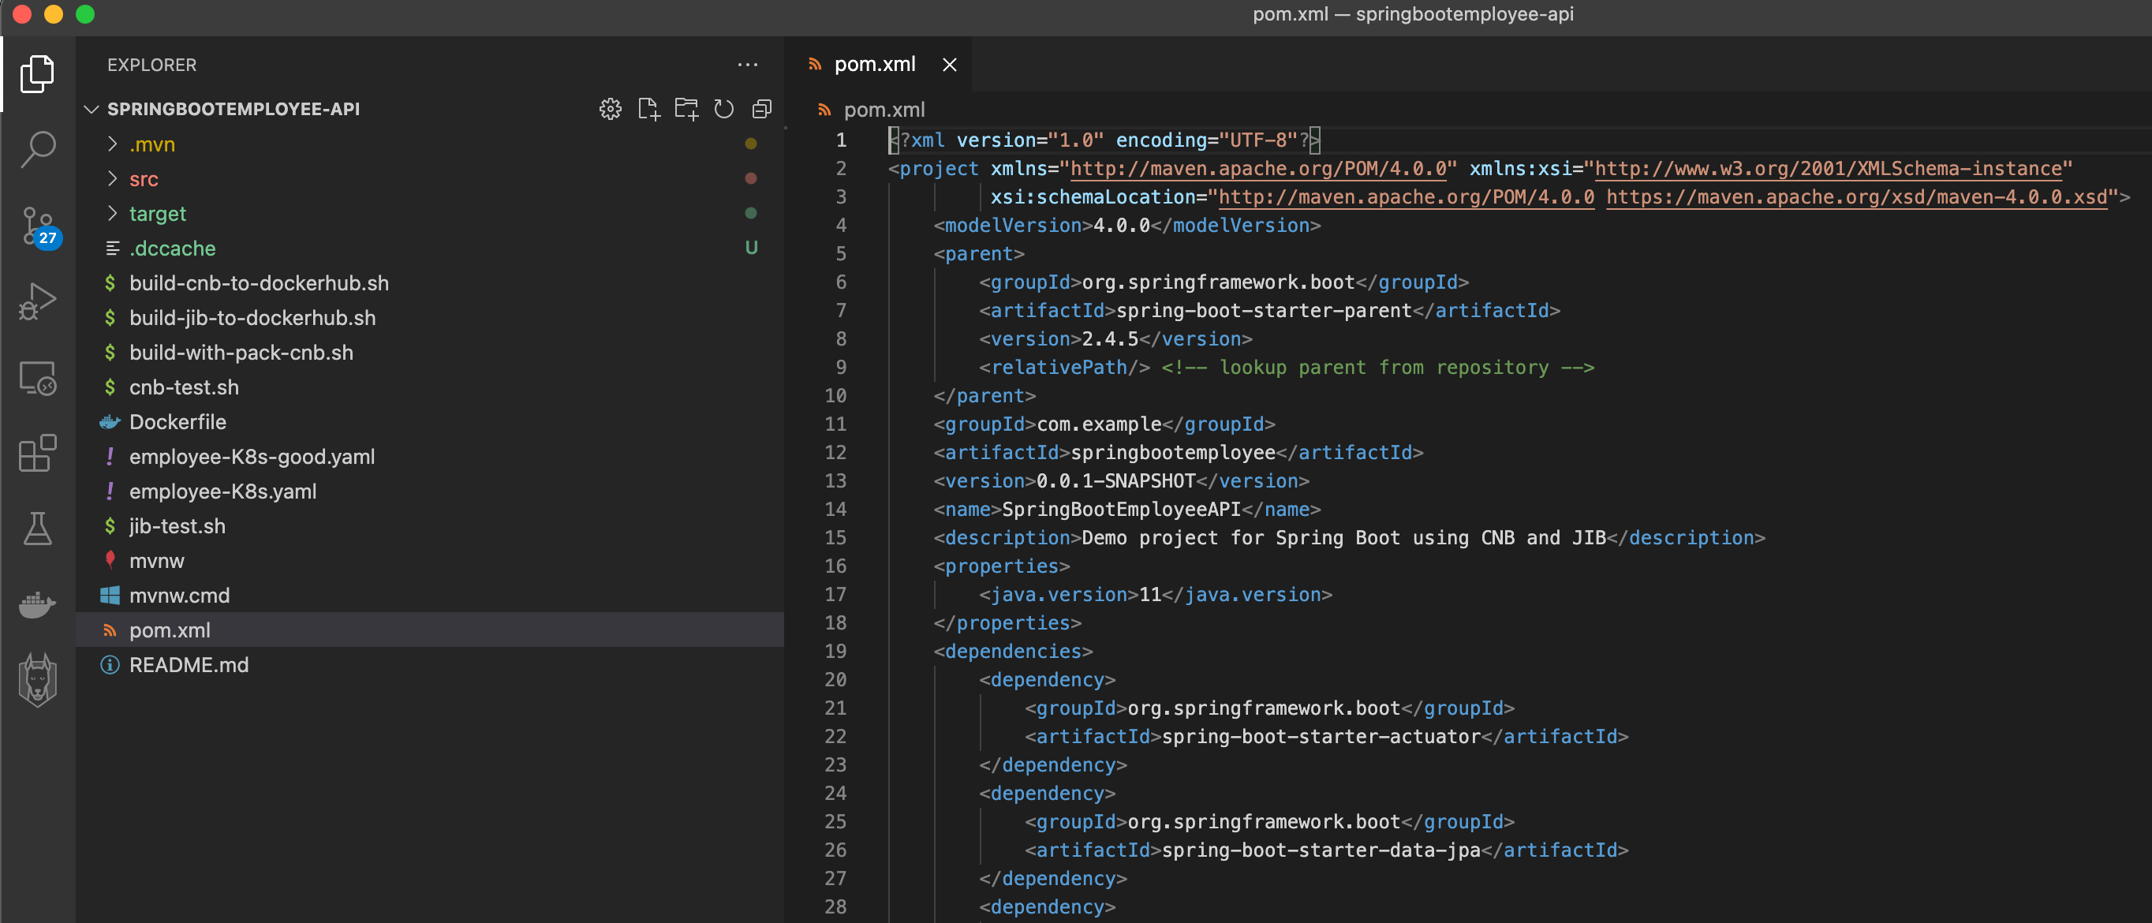Click the com.example groupId text
The height and width of the screenshot is (923, 2152).
pos(1099,424)
